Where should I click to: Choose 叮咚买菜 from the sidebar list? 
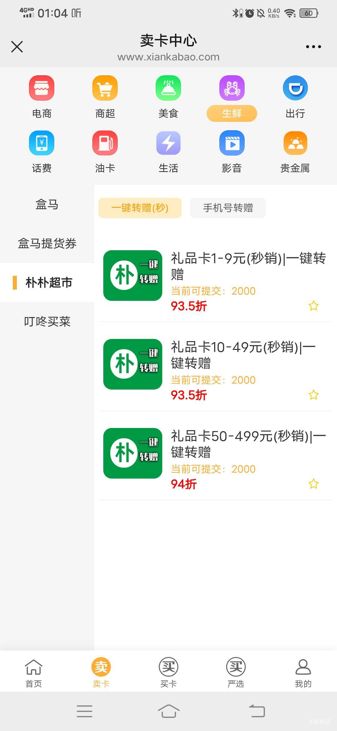47,321
